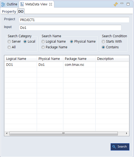Click the yellow refresh sync icon
The width and height of the screenshot is (134, 157).
(116, 4)
